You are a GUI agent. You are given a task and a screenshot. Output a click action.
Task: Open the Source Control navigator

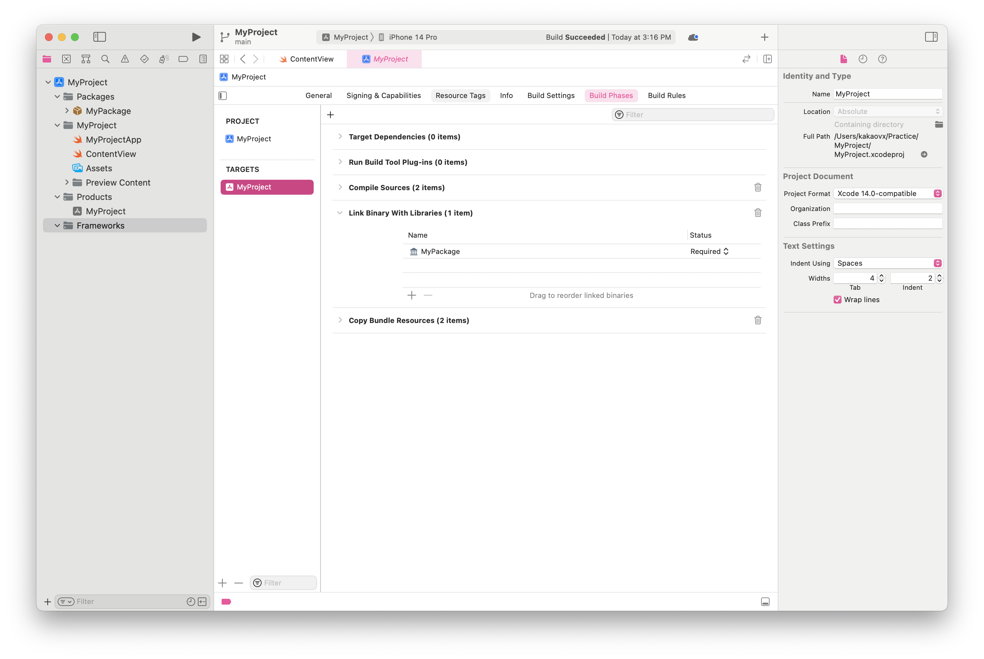[66, 59]
